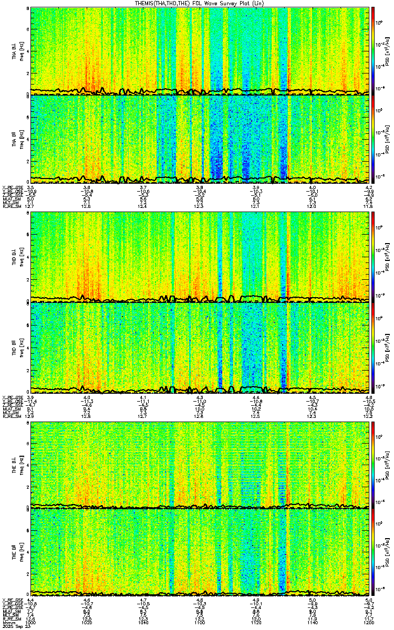Screen dimensions: 394x630
Task: Click the R_RE_SM row label under THD panels
Action: (11, 416)
